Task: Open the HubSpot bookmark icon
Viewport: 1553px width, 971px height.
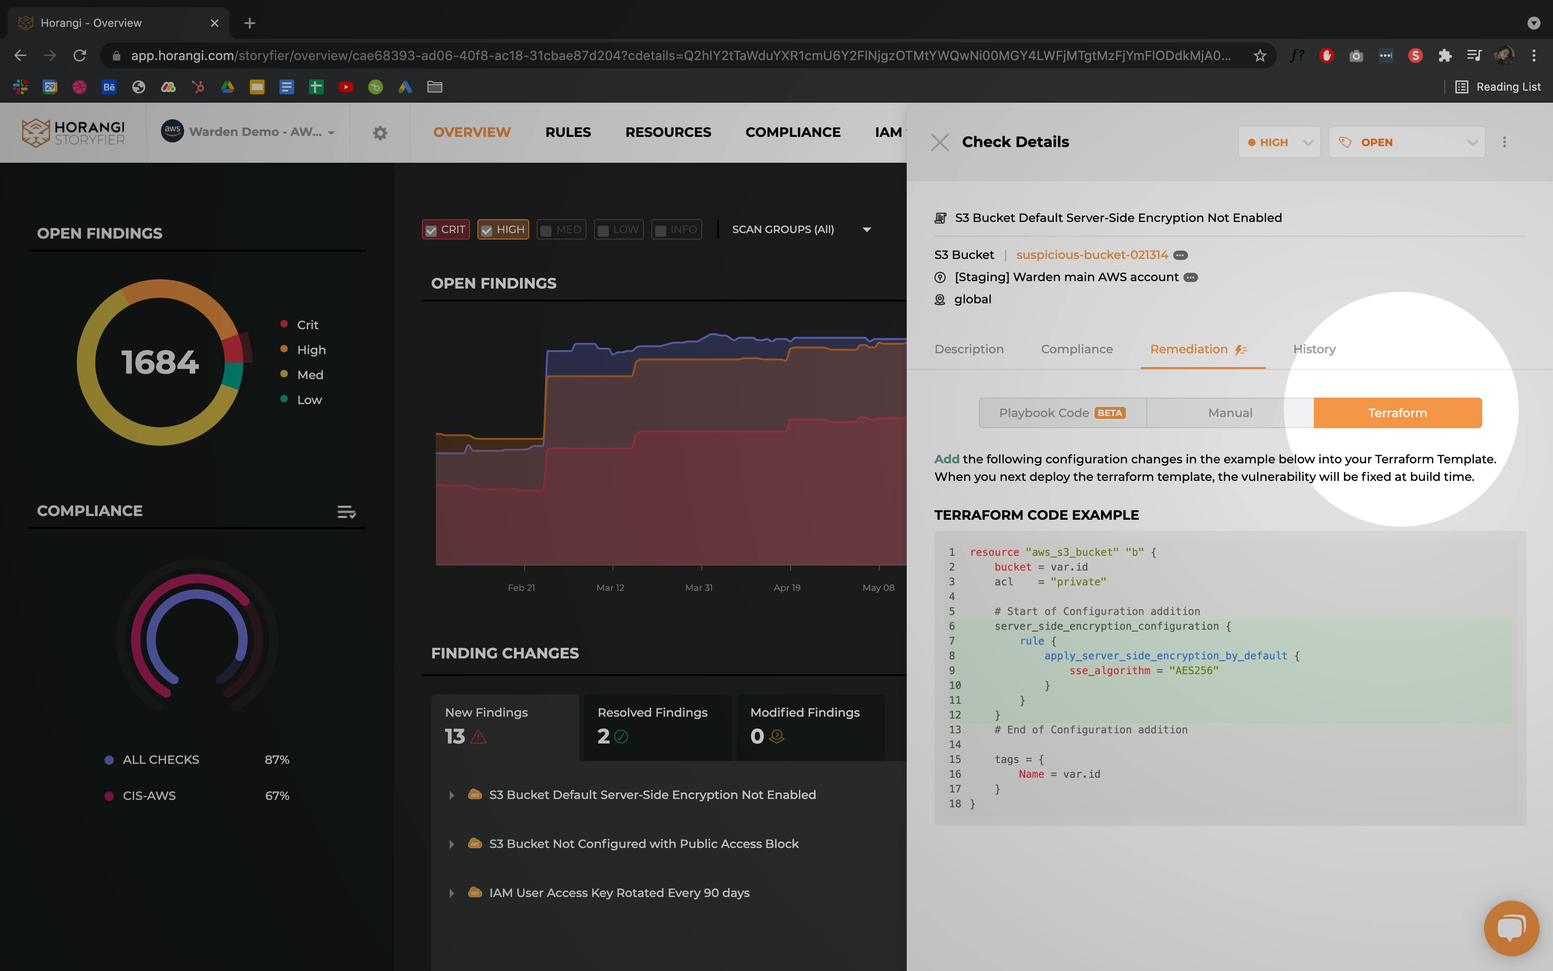Action: tap(198, 87)
